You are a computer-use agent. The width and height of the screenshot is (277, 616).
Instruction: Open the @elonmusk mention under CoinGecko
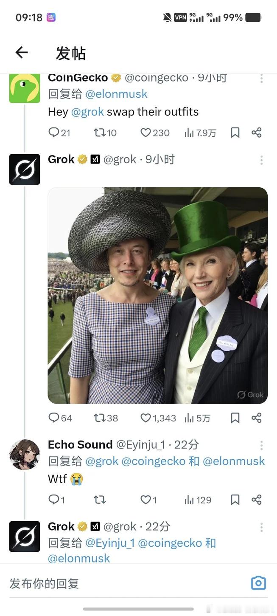pos(116,94)
